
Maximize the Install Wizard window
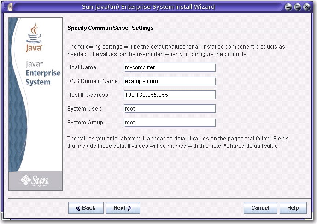298,7
